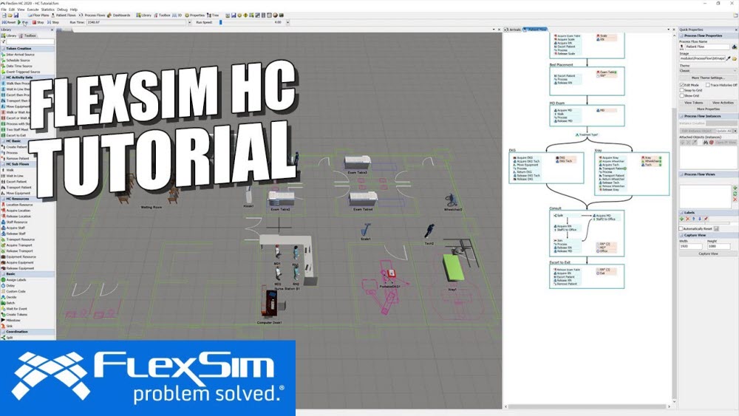Open the Execute menu
Screen dimensions: 739x416
pyautogui.click(x=33, y=10)
